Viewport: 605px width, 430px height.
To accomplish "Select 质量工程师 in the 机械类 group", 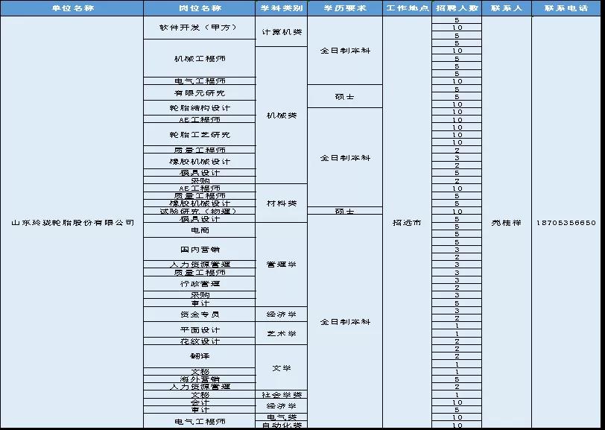I will point(200,150).
